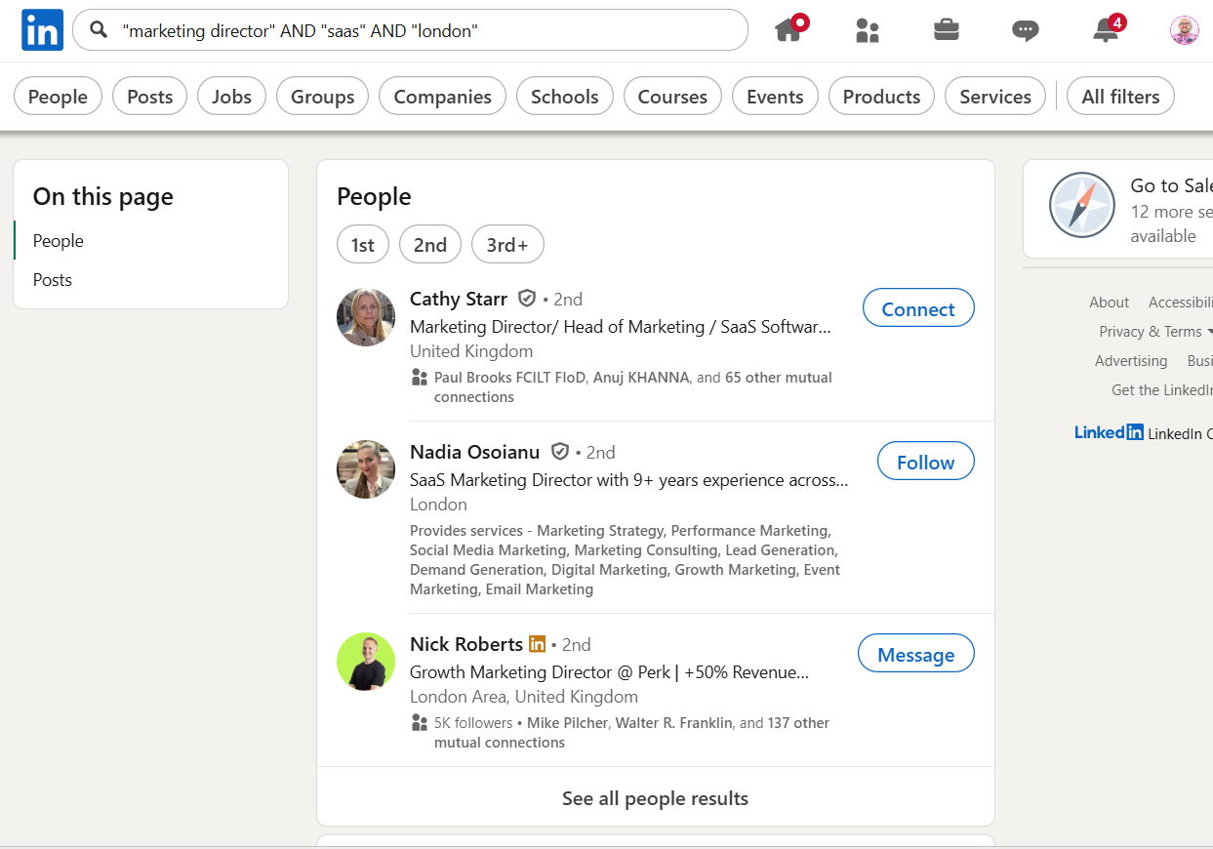The image size is (1213, 849).
Task: Open the profile avatar menu
Action: (x=1184, y=30)
